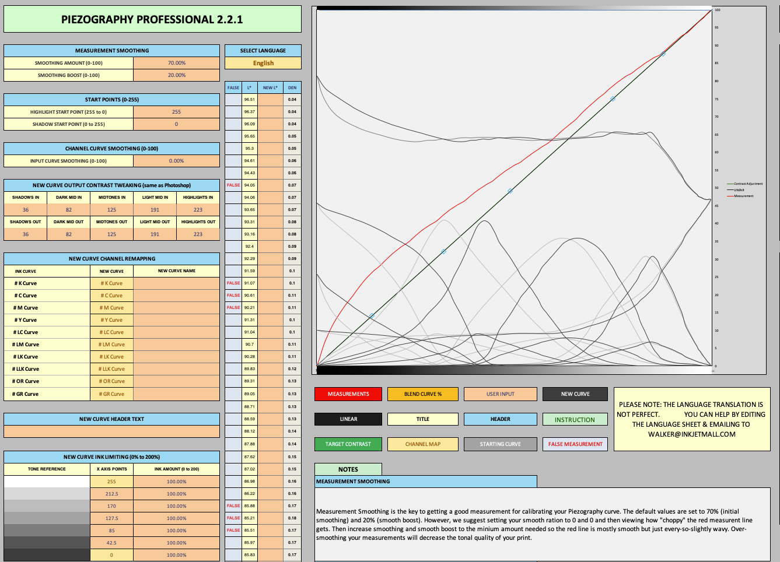
Task: Select the Smoothing Amount value 70.00%
Action: tap(176, 63)
